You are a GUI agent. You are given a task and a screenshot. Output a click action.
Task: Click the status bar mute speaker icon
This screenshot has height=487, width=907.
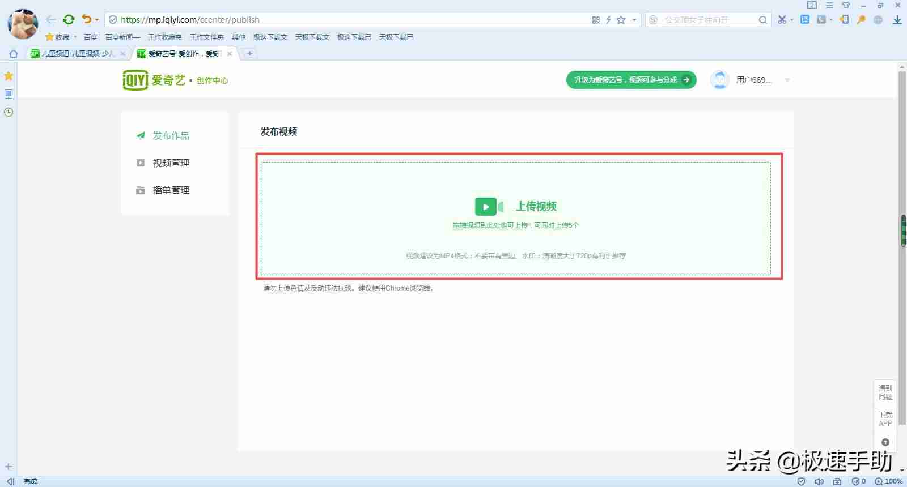(819, 481)
